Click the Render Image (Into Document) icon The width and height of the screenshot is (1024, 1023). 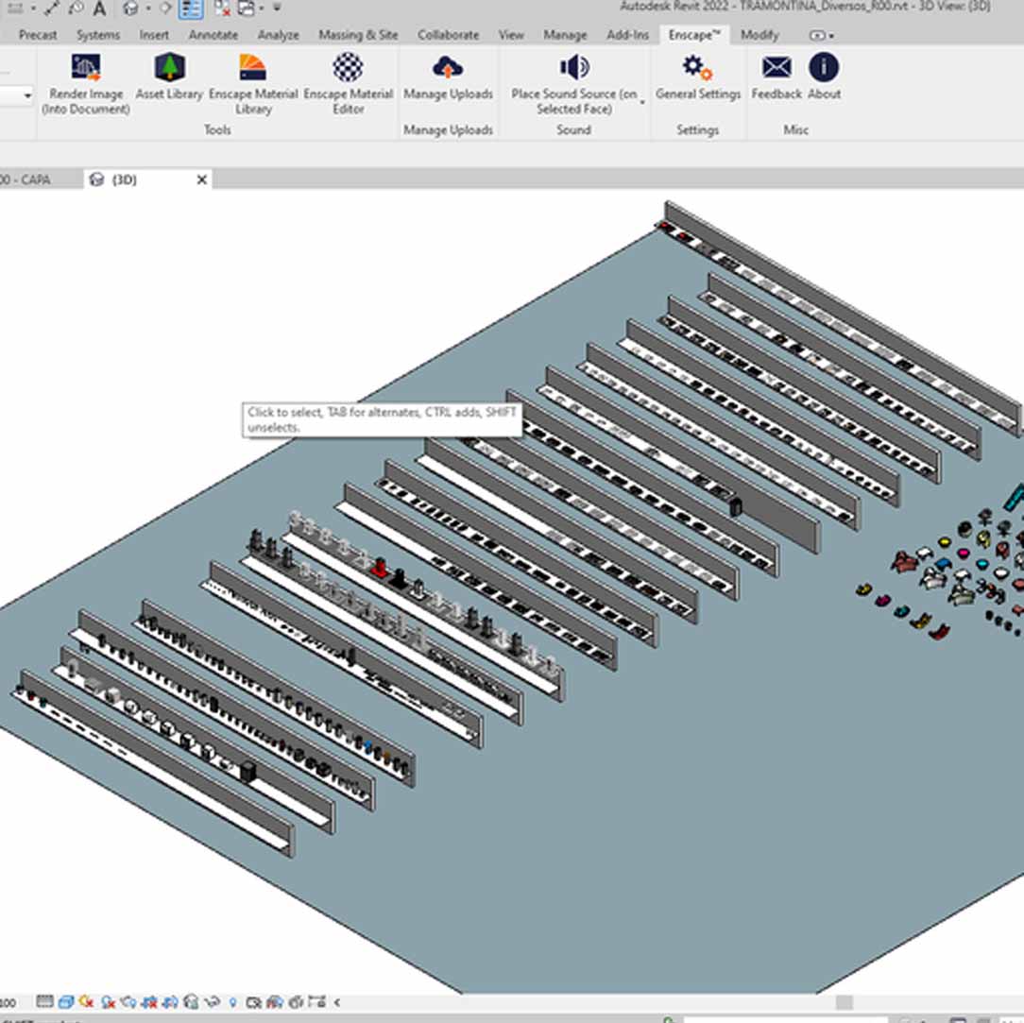pyautogui.click(x=86, y=68)
